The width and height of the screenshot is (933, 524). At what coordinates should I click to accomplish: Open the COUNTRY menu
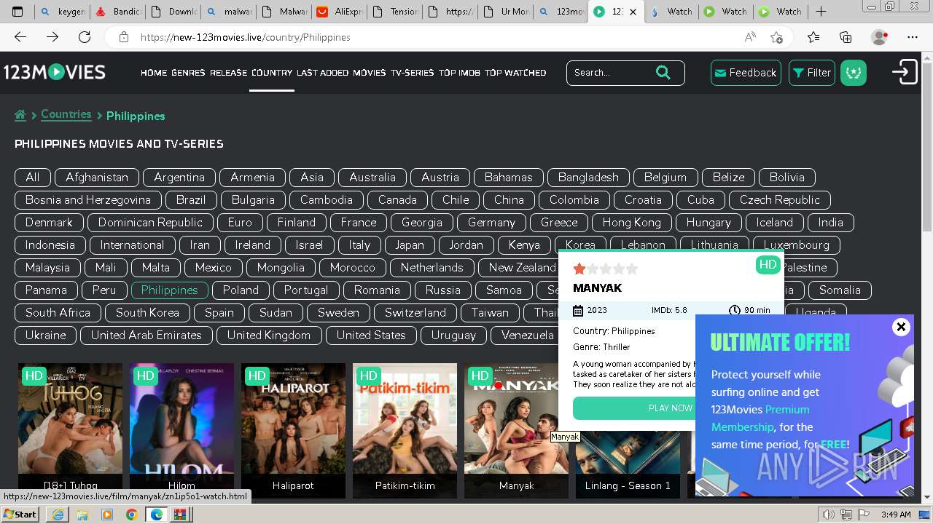click(x=272, y=73)
